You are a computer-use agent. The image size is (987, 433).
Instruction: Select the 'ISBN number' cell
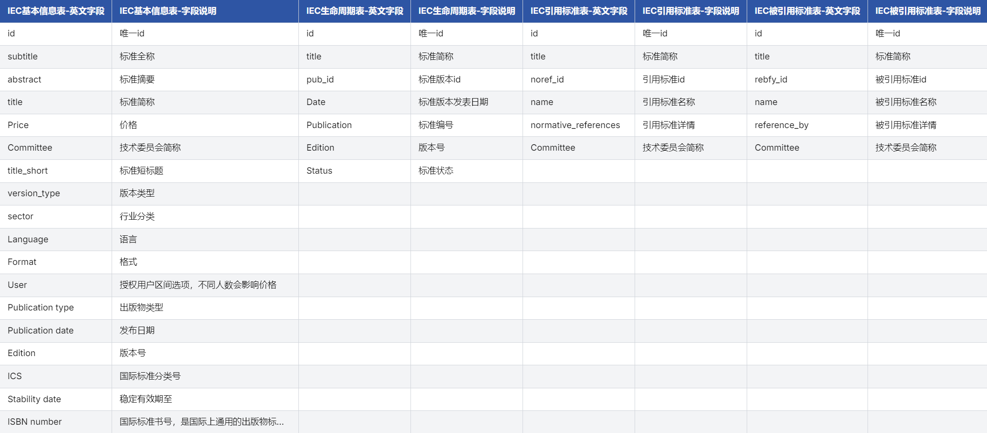click(x=56, y=422)
